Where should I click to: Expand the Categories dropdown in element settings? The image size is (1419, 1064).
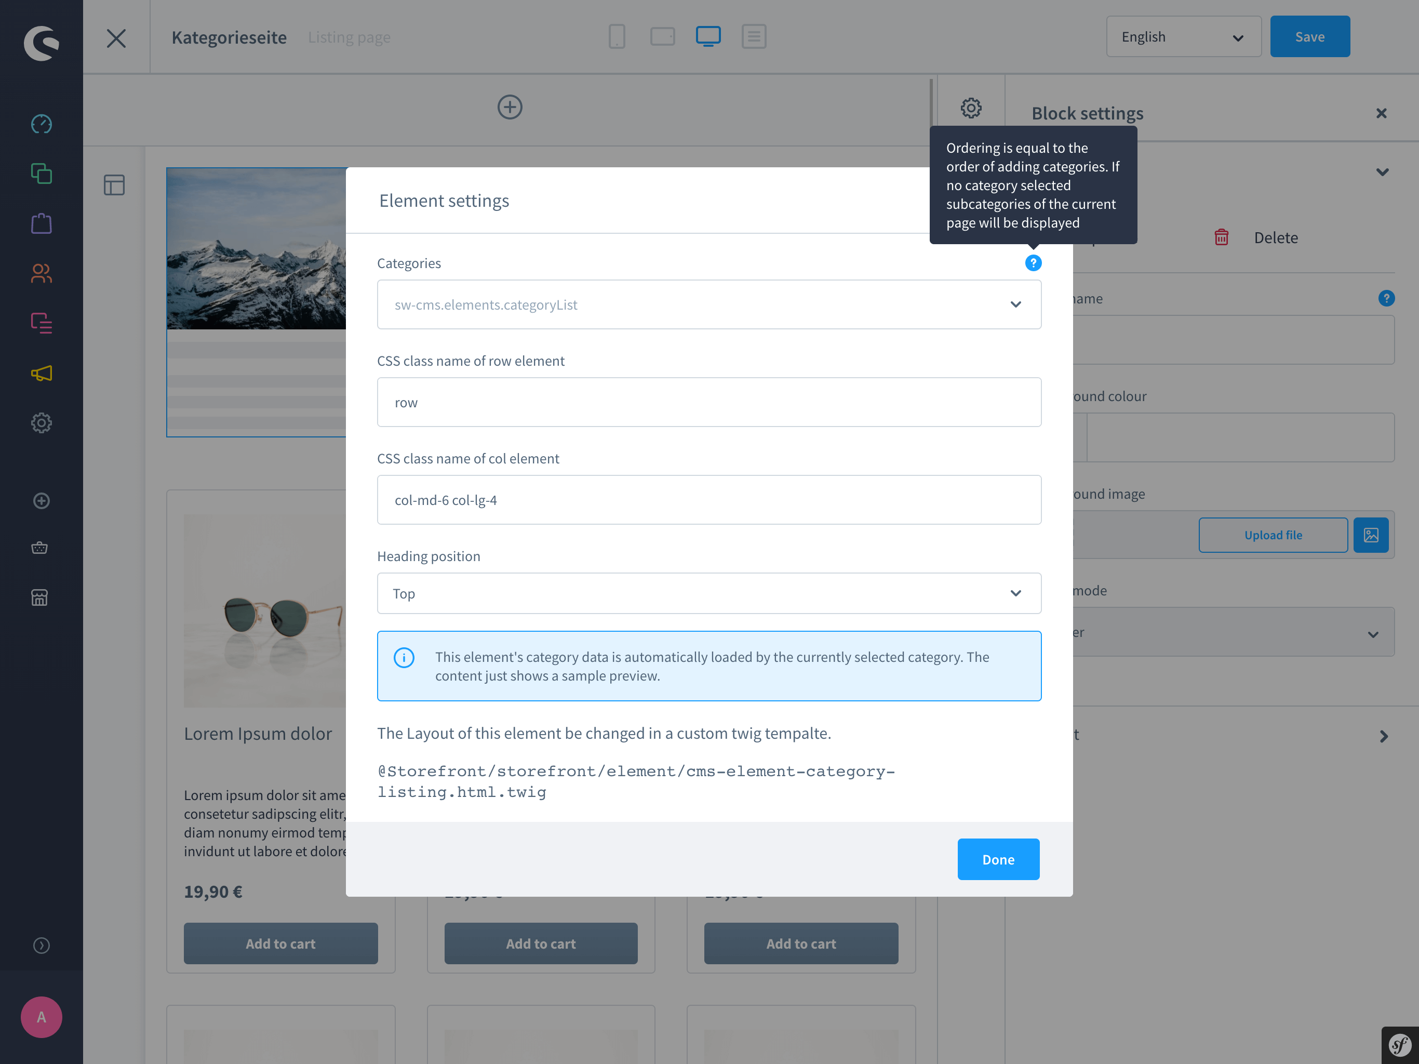1014,304
